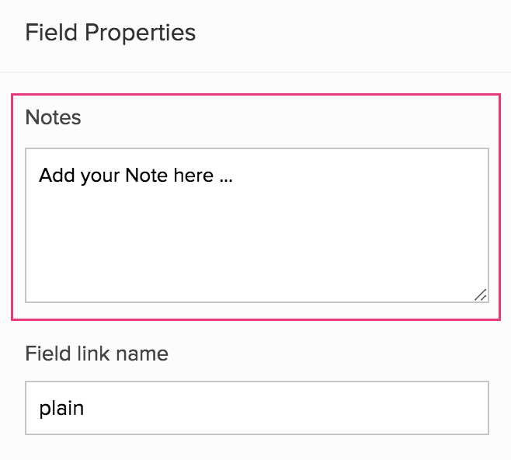This screenshot has height=460, width=511.
Task: Click the Add your Note here text
Action: pos(136,175)
